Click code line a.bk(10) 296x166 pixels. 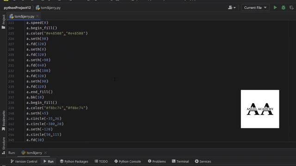click(35, 97)
